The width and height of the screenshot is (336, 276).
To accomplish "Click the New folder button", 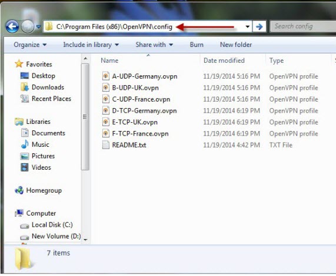I will pos(236,45).
